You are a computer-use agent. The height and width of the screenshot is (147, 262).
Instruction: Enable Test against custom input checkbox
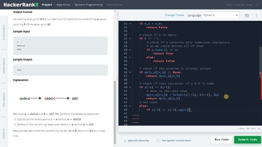(x=158, y=140)
